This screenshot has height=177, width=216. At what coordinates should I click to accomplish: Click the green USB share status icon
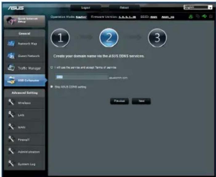(x=204, y=16)
